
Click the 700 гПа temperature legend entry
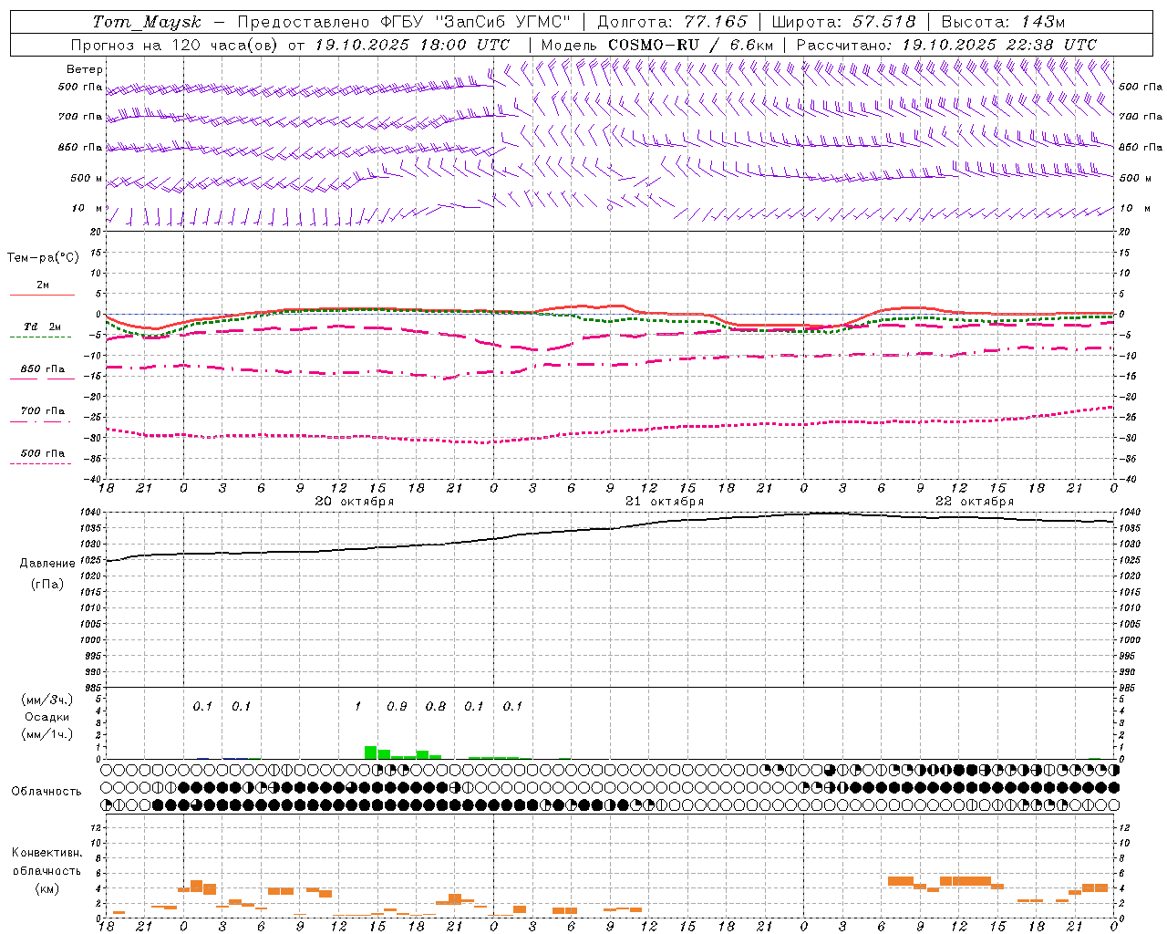pyautogui.click(x=42, y=410)
